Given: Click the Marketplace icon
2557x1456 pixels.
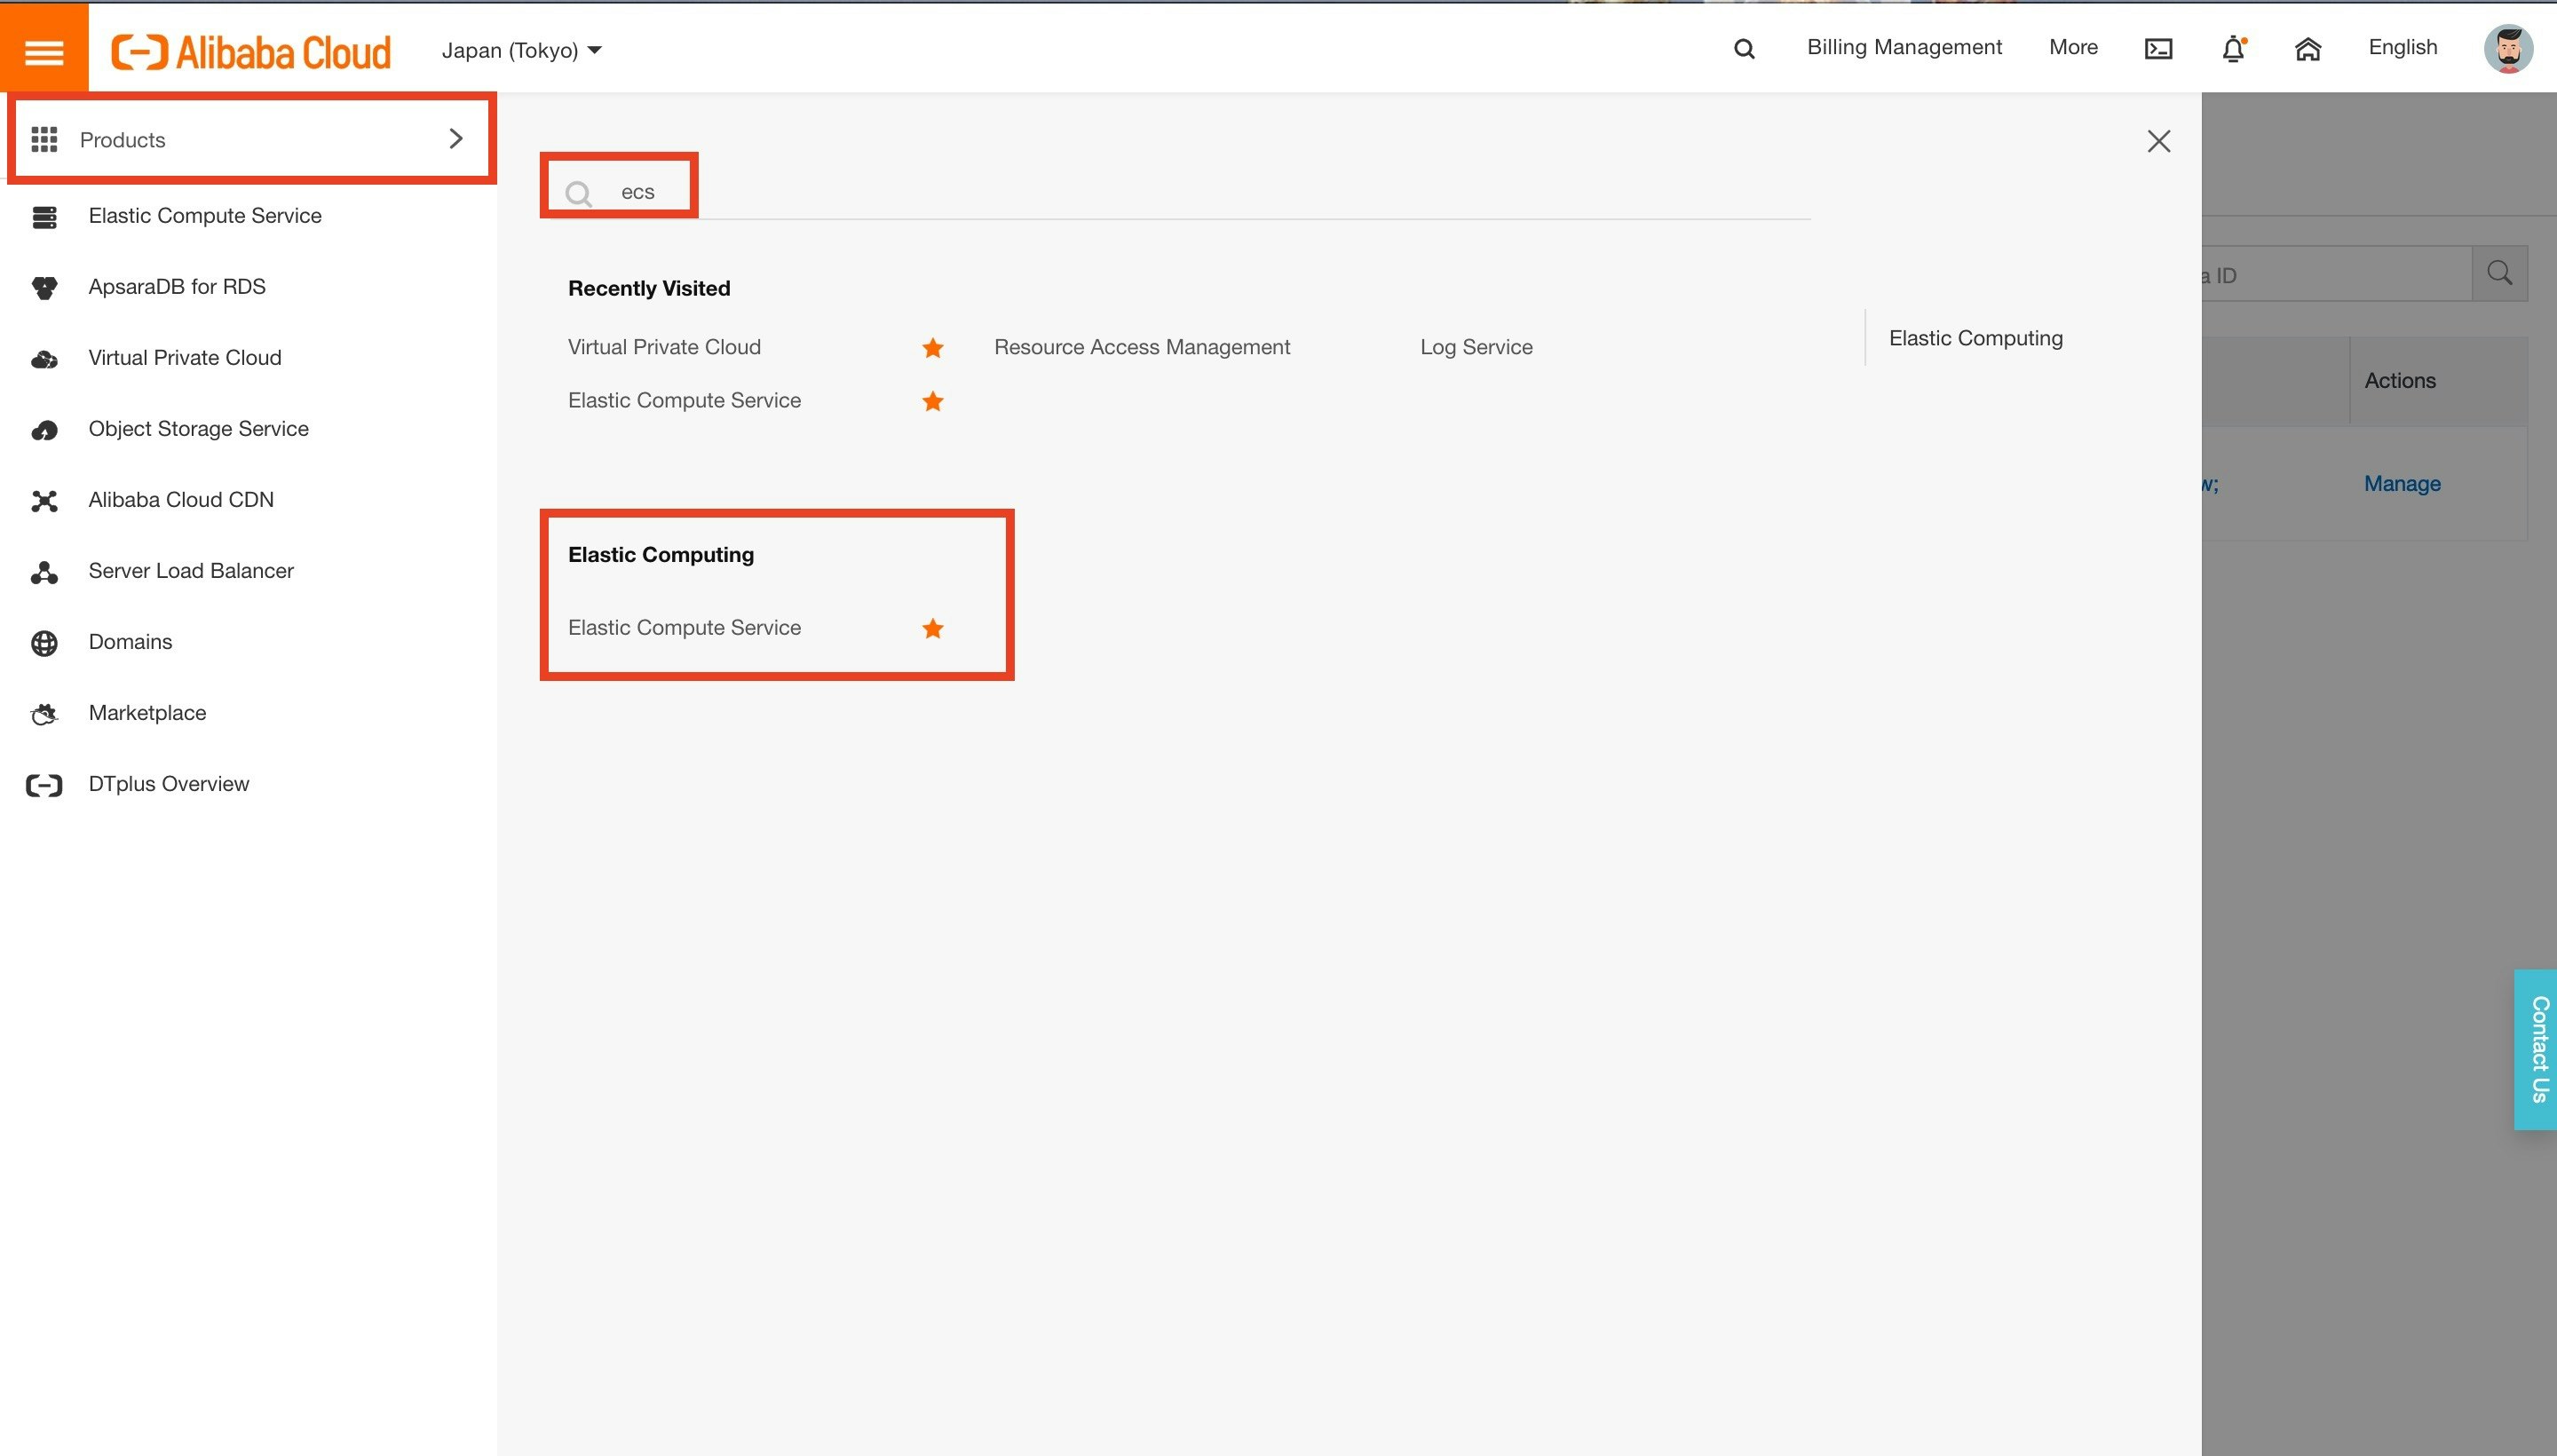Looking at the screenshot, I should click(x=44, y=714).
